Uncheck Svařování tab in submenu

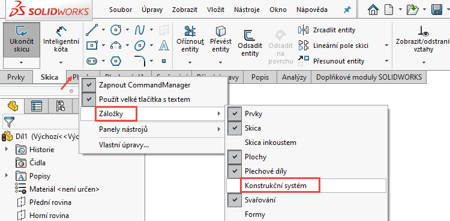pyautogui.click(x=307, y=200)
